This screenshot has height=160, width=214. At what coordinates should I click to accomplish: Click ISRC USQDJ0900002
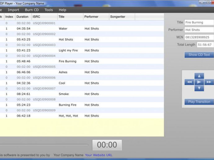44,34
